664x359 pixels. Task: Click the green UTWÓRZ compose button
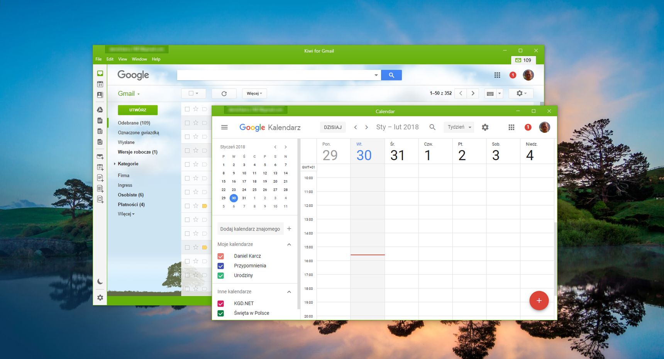click(138, 110)
